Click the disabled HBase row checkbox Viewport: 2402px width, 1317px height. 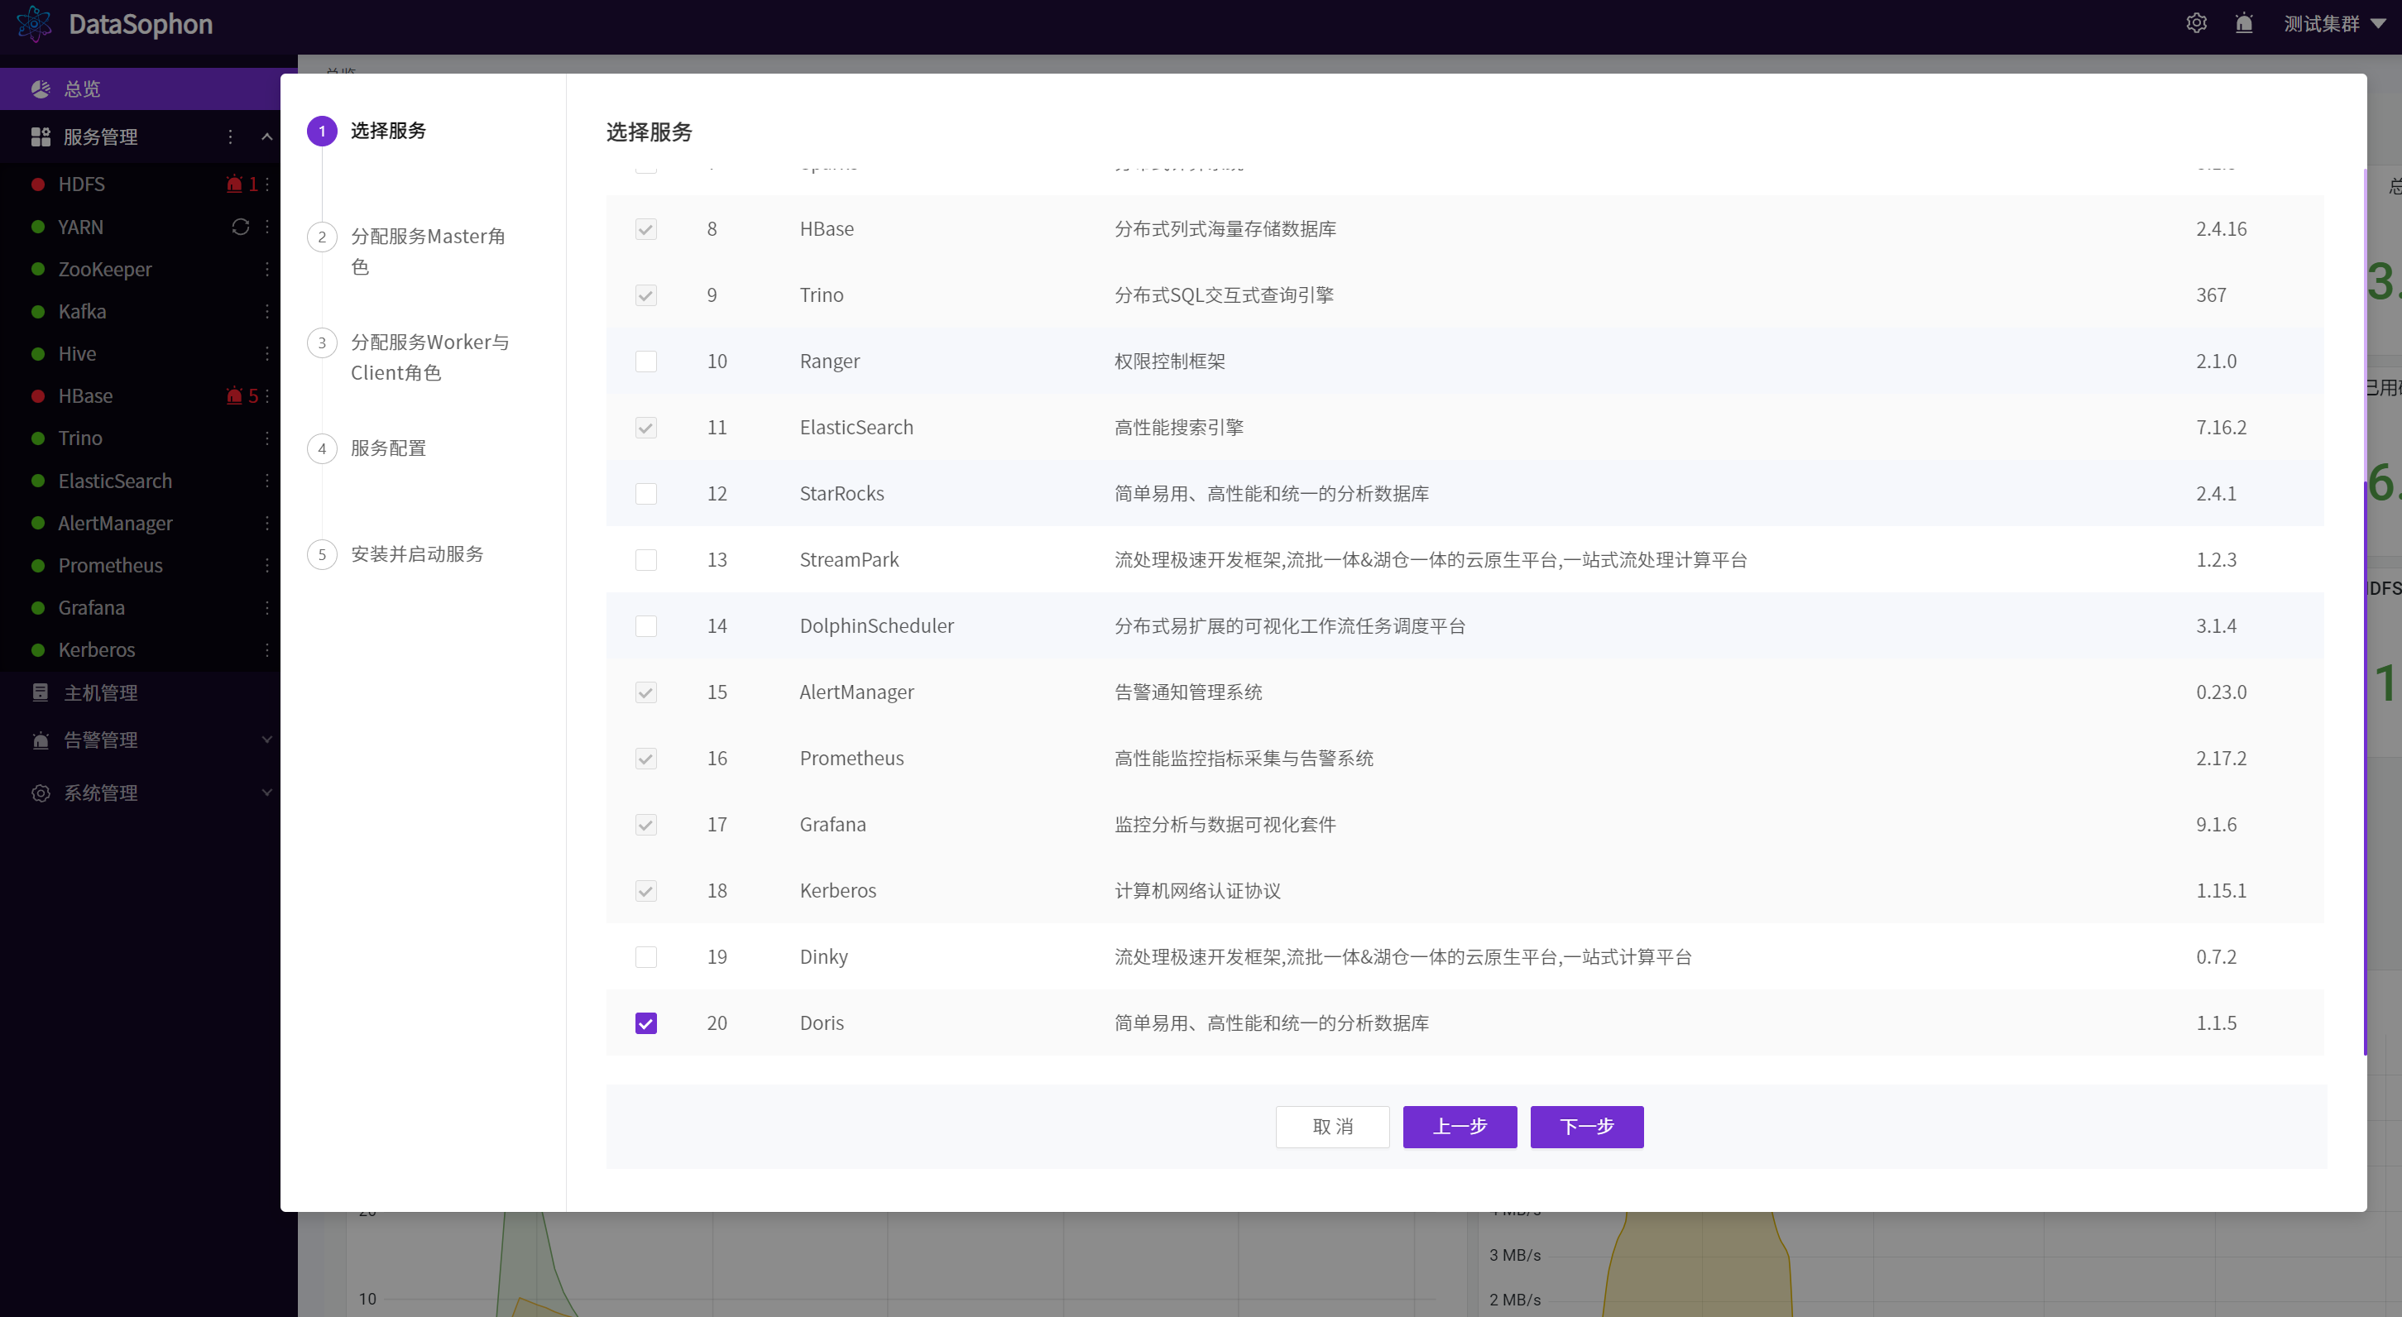tap(645, 229)
